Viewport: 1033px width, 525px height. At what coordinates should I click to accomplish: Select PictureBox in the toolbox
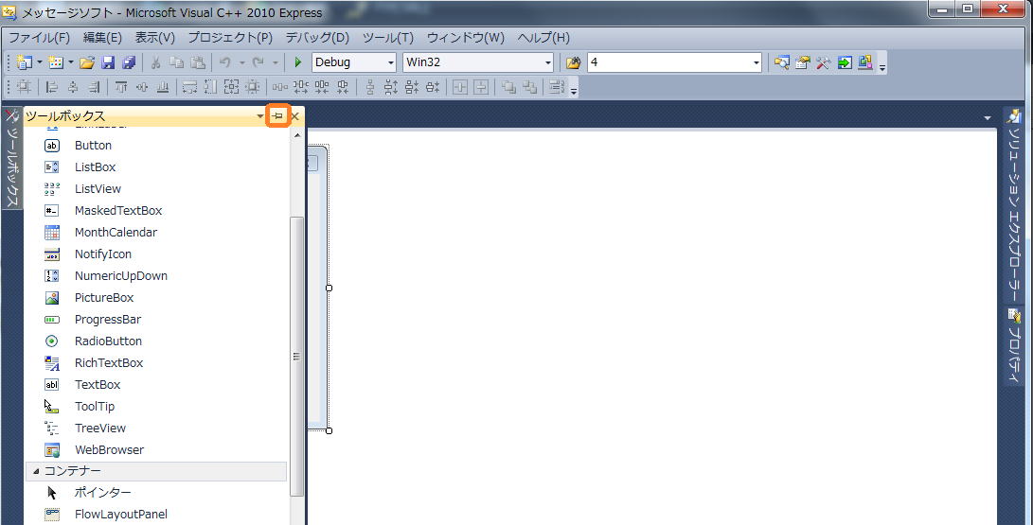pyautogui.click(x=155, y=297)
